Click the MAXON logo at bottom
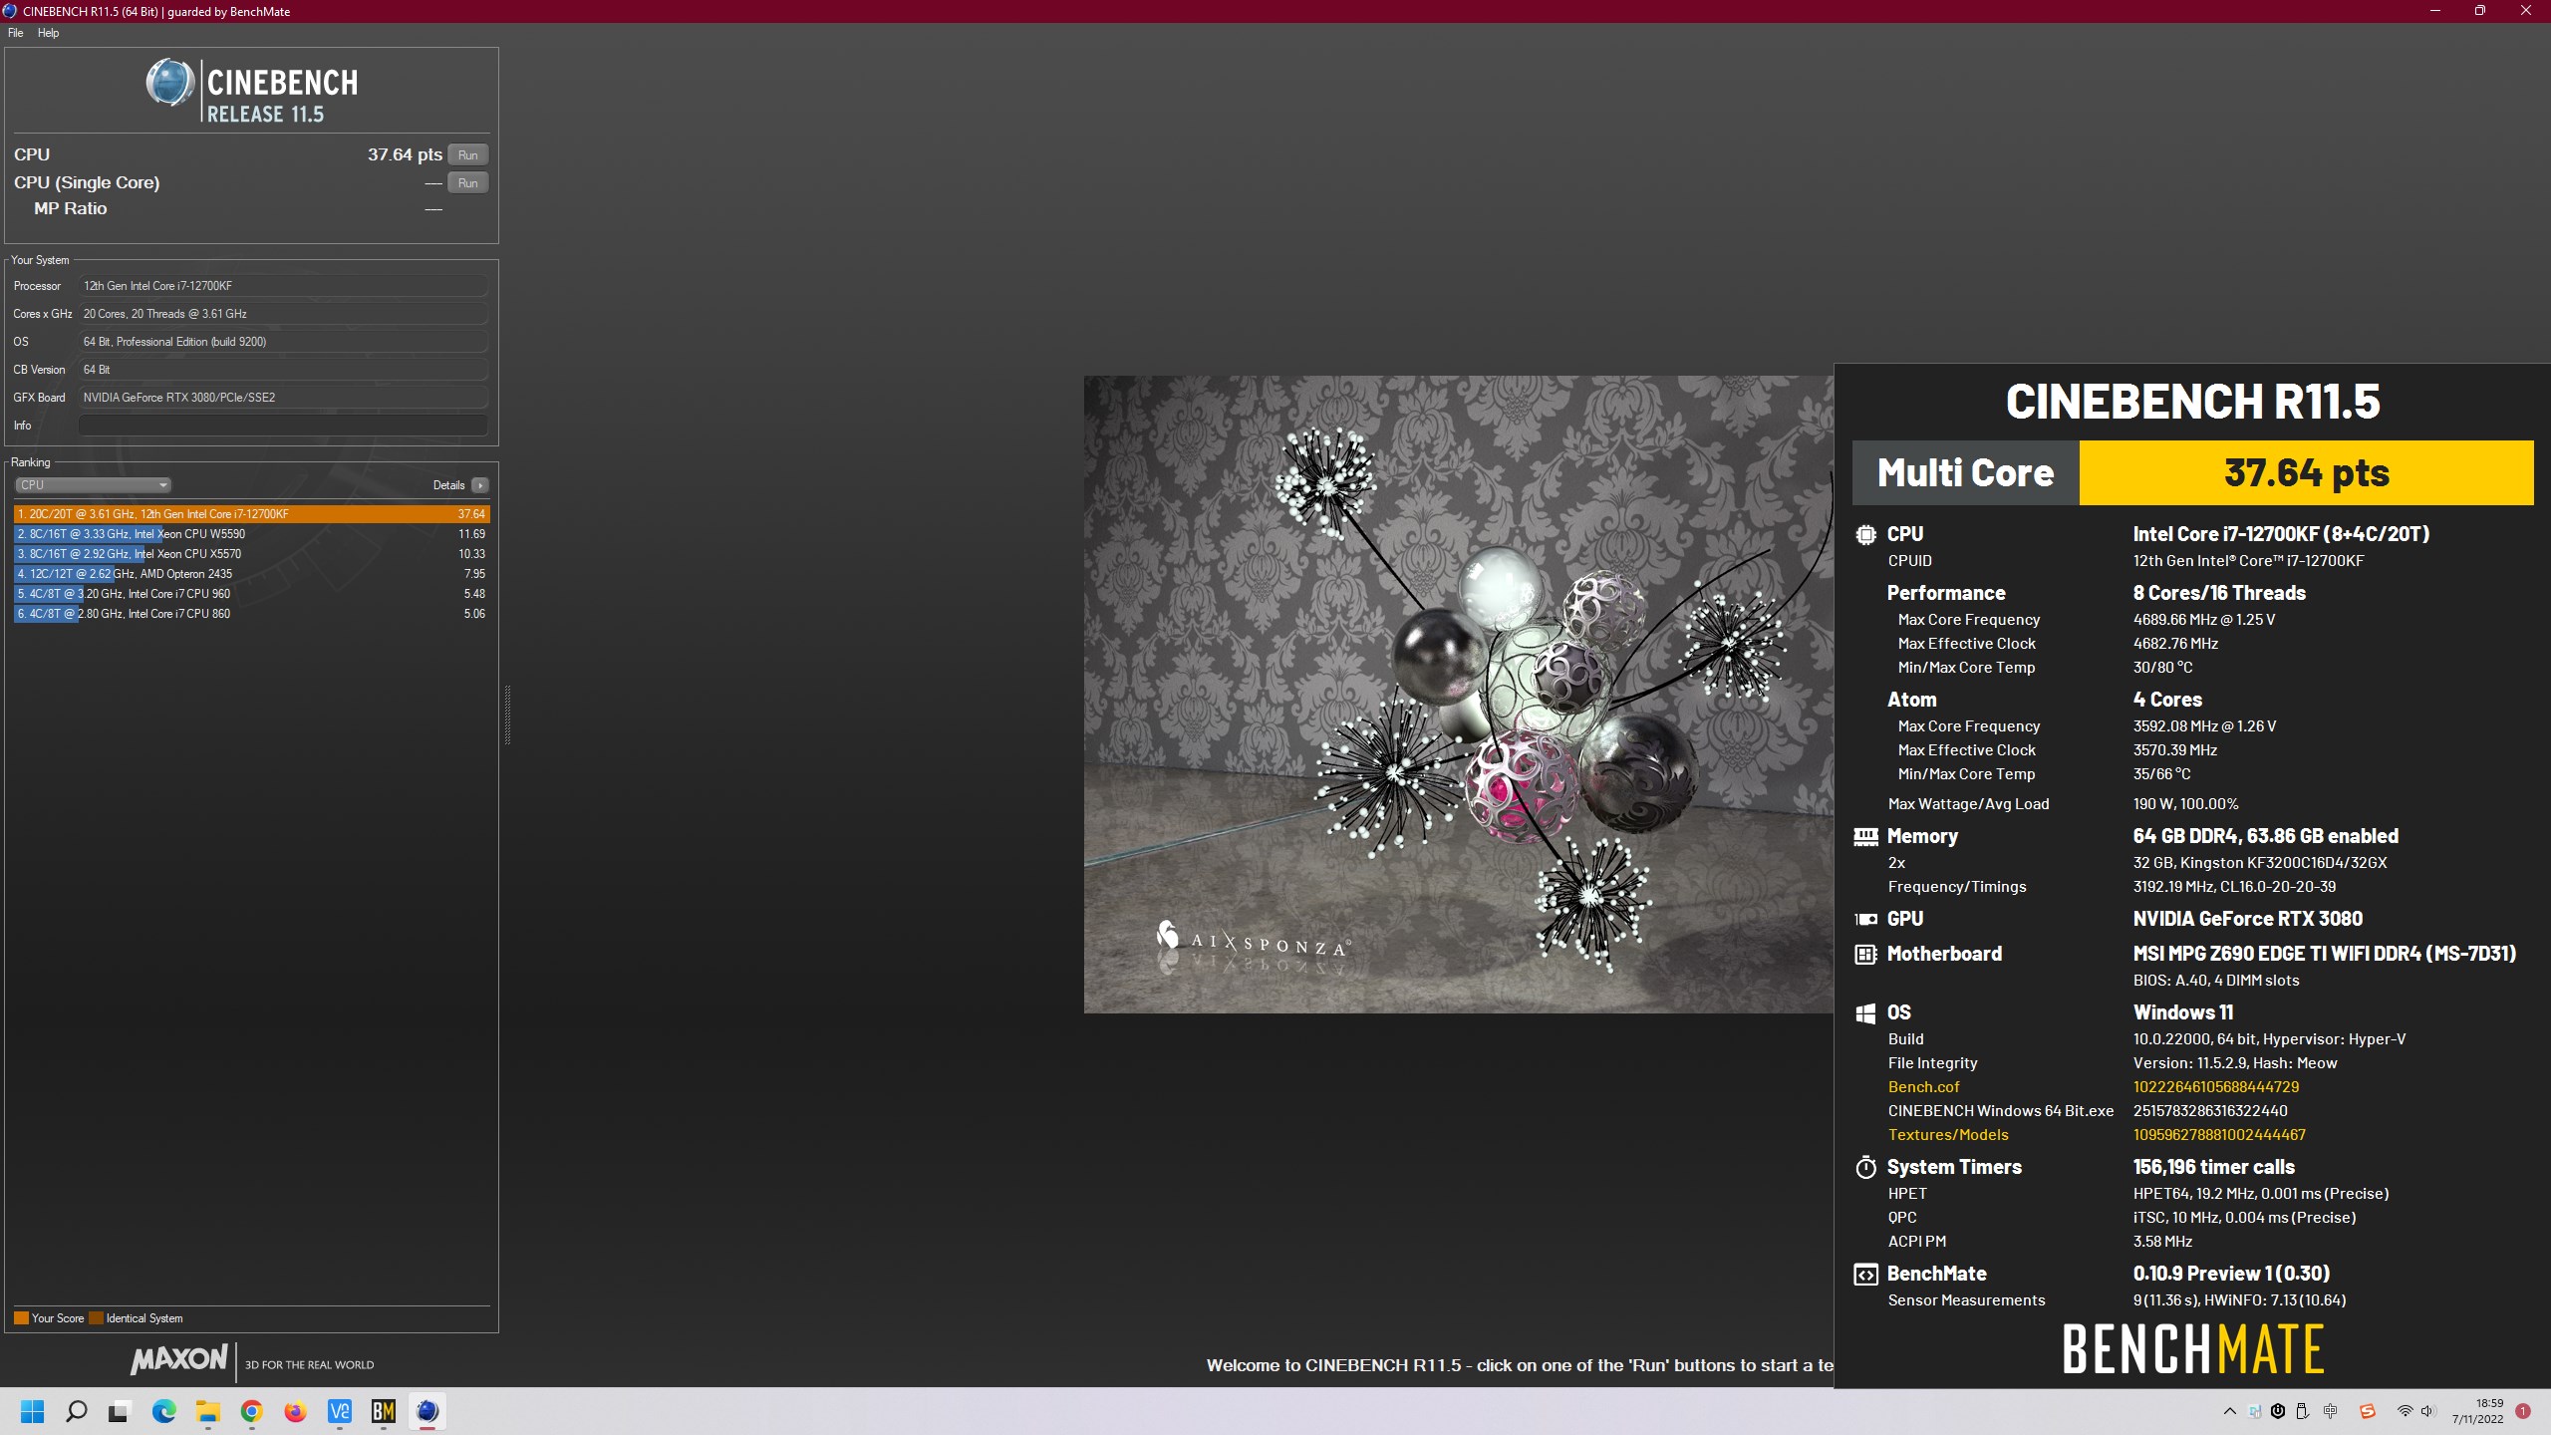 (x=179, y=1359)
